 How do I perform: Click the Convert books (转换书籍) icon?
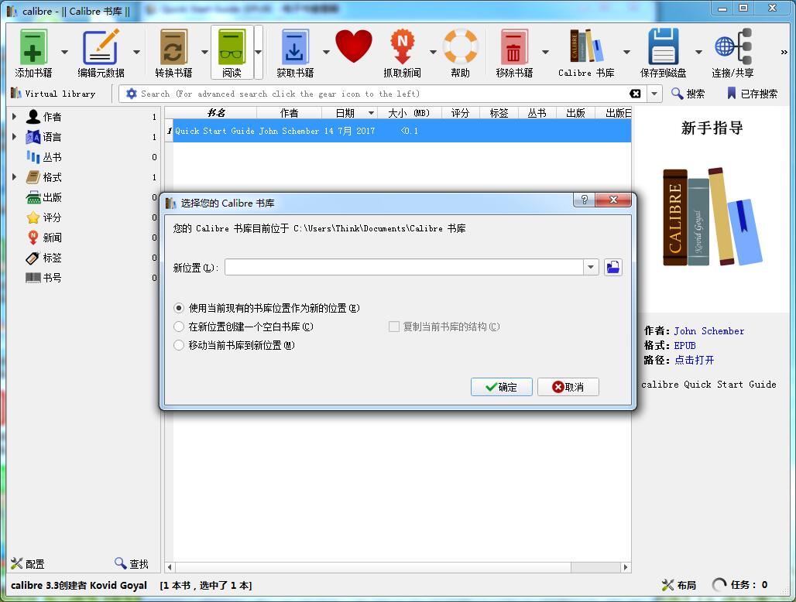click(x=173, y=46)
